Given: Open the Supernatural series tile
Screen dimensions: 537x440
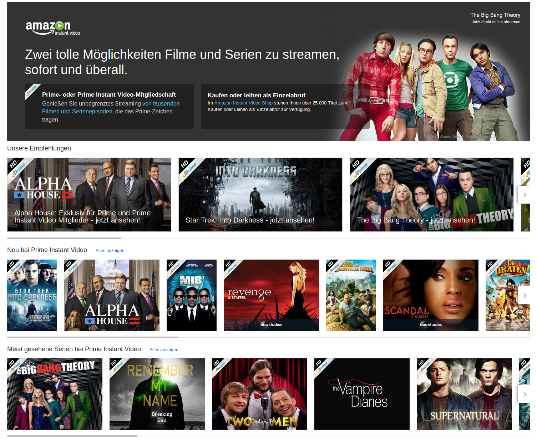Looking at the screenshot, I should (x=464, y=394).
